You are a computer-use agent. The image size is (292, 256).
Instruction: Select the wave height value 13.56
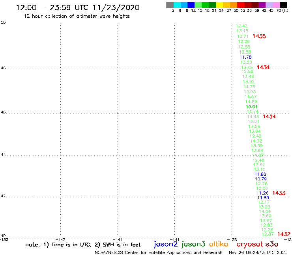pos(254,126)
